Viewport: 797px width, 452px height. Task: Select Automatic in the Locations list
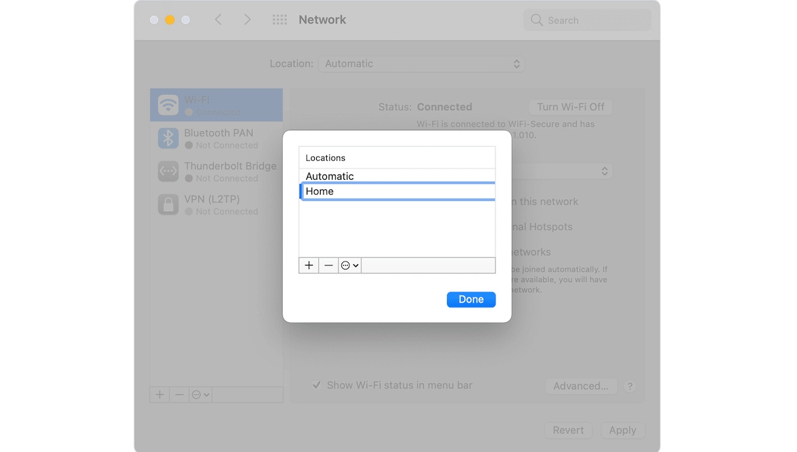tap(330, 177)
